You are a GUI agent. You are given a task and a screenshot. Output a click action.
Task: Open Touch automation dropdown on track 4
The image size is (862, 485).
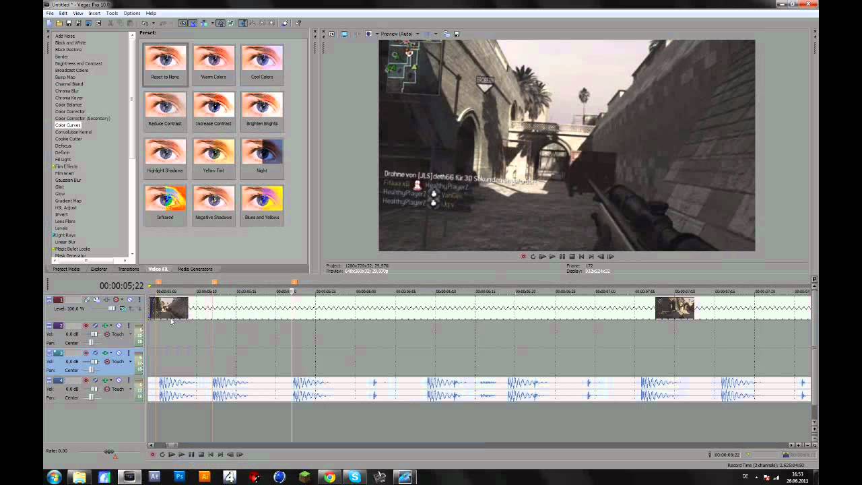click(x=131, y=389)
